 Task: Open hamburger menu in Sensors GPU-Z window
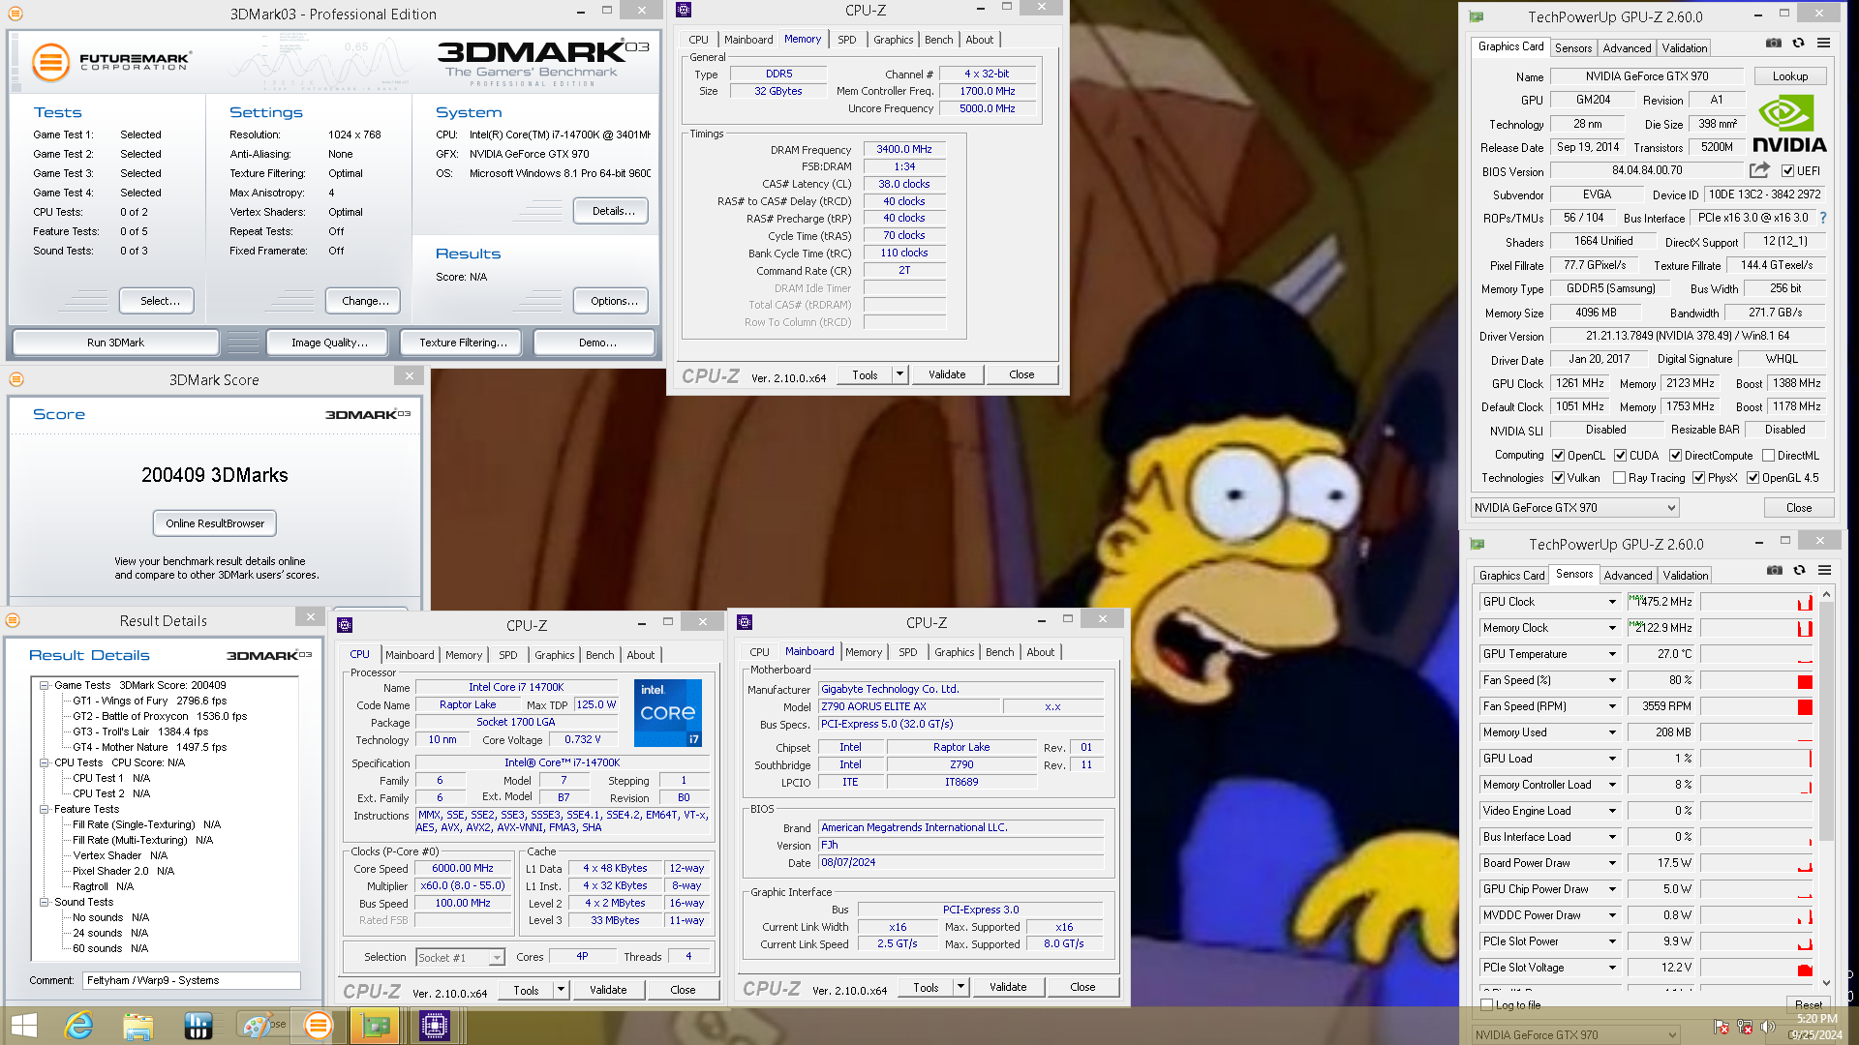pyautogui.click(x=1824, y=571)
